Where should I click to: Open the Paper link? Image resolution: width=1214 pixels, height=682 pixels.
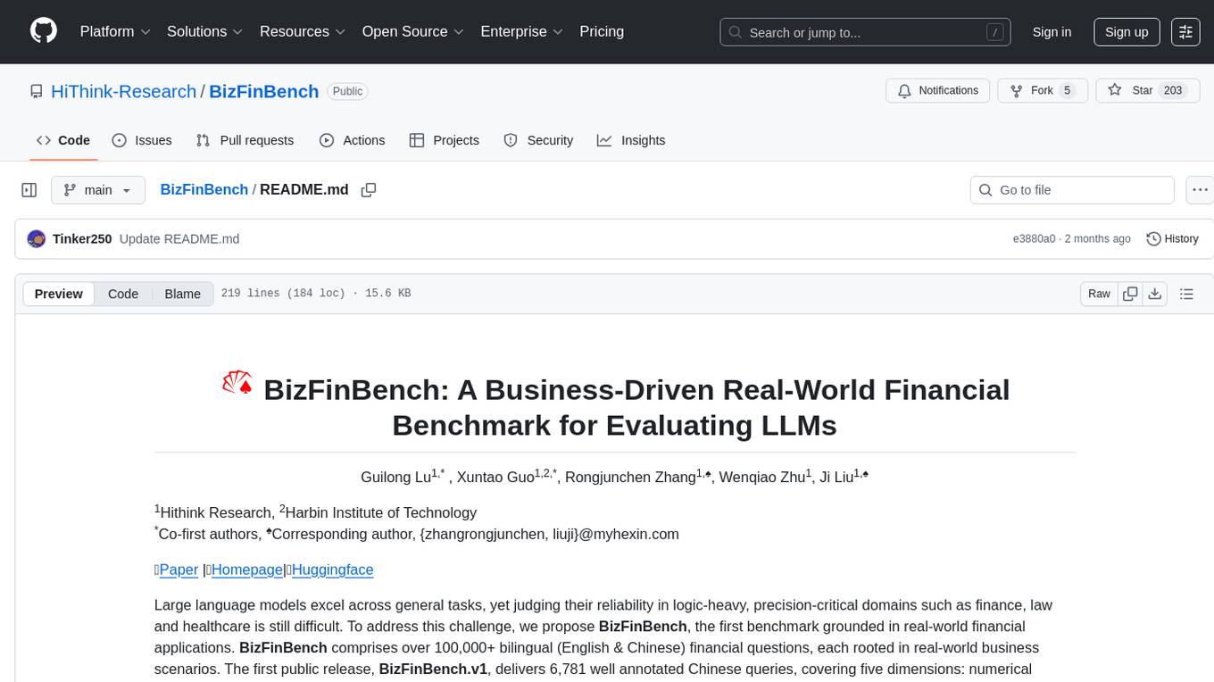(179, 570)
